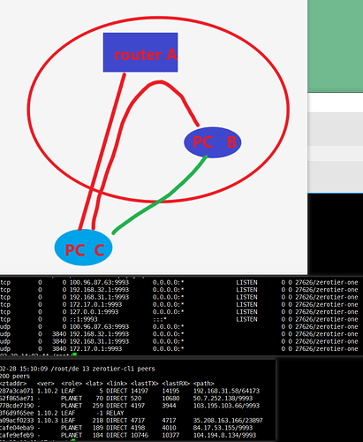
Task: Click the 172.17.0.1:9993 udp row
Action: click(179, 349)
